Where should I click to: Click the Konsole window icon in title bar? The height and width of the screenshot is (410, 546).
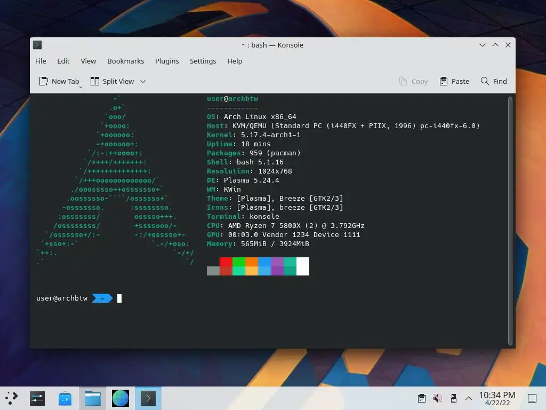point(37,45)
